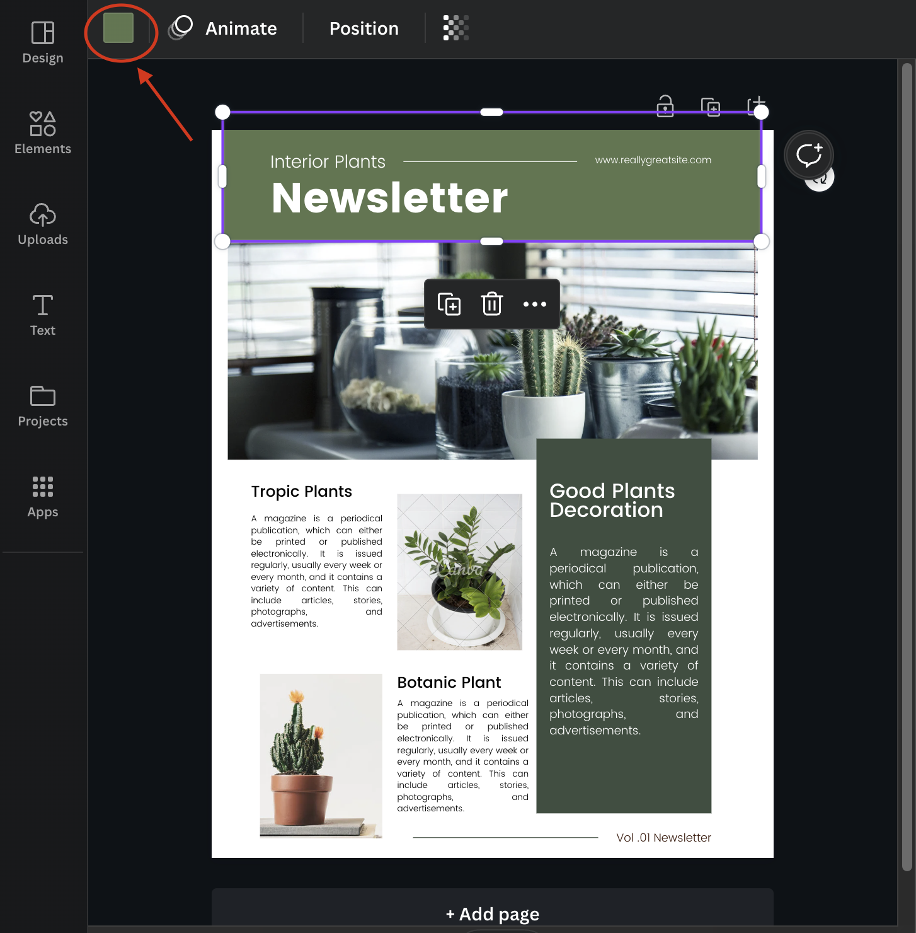Add a new page with the top-right icon
The width and height of the screenshot is (916, 933).
tap(756, 105)
